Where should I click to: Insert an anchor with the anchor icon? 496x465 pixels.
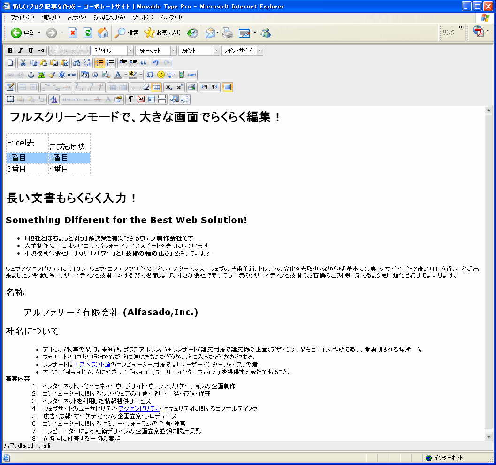tap(31, 75)
